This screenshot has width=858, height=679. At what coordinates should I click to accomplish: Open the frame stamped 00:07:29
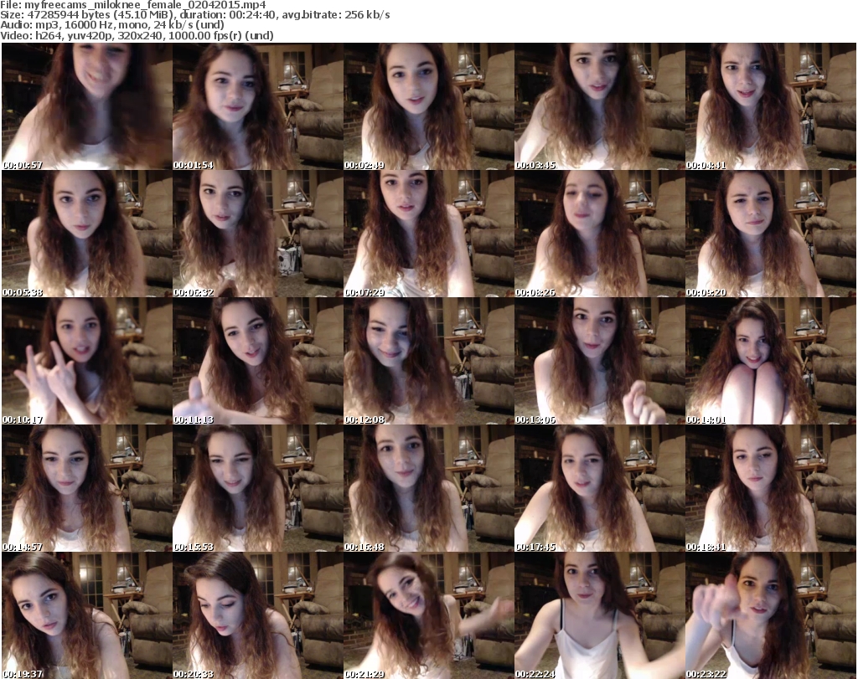428,234
